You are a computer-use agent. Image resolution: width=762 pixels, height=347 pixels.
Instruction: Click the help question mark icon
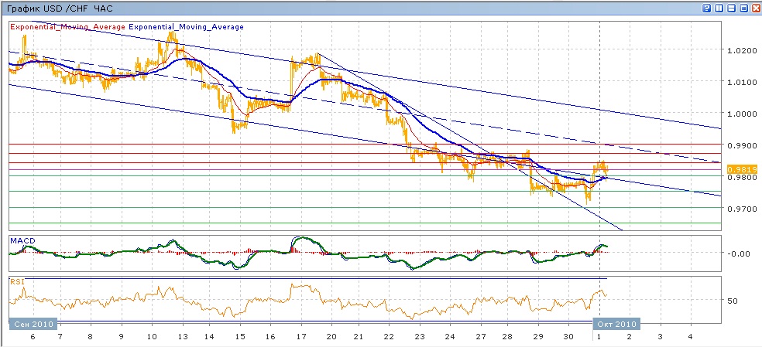click(707, 8)
